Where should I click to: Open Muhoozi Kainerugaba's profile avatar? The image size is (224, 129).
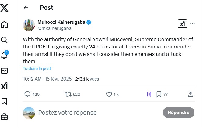[x=29, y=25]
